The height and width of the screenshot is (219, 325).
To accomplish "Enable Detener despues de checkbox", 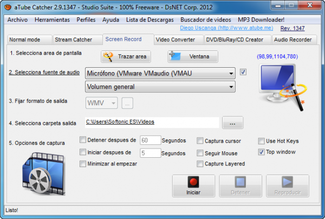I will pos(83,140).
